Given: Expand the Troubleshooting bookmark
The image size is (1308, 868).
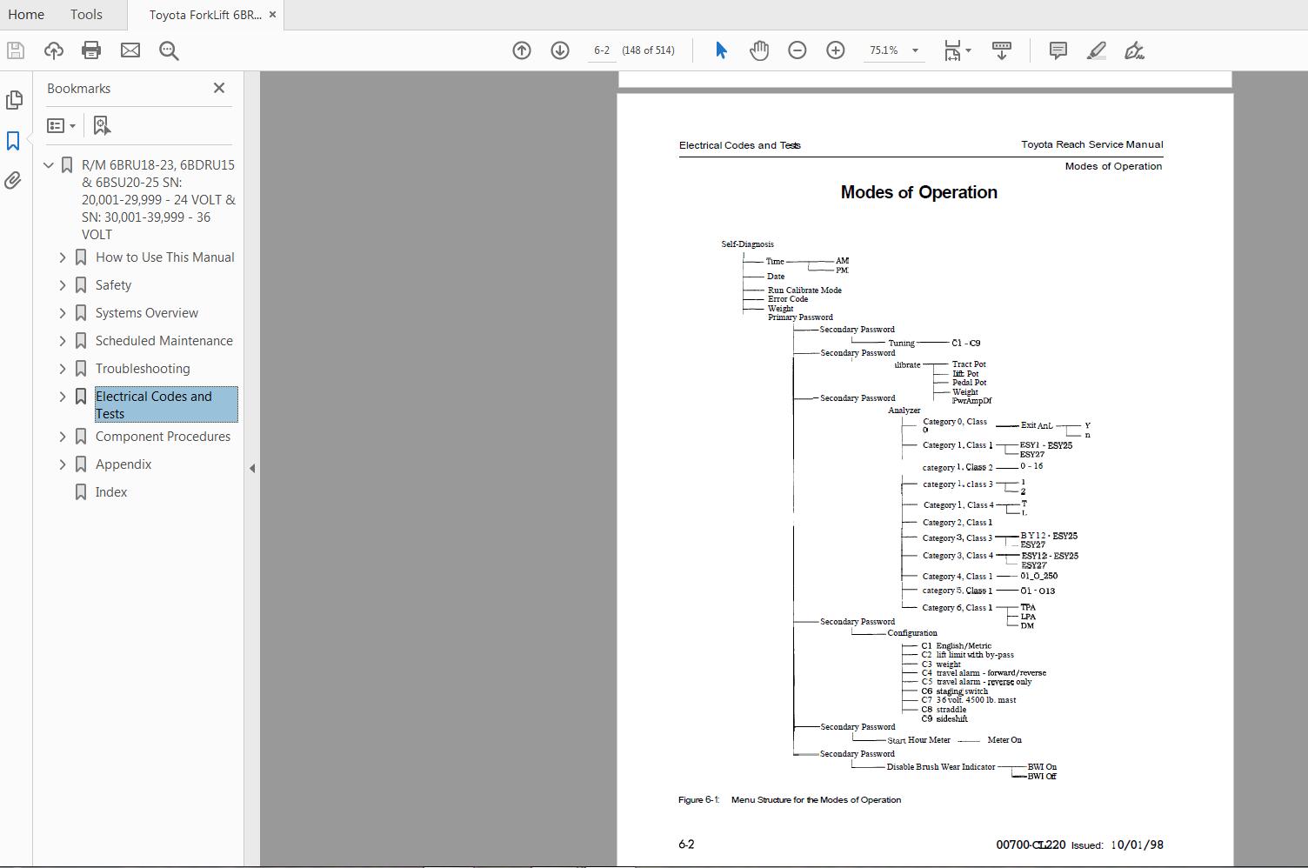Looking at the screenshot, I should pyautogui.click(x=62, y=368).
